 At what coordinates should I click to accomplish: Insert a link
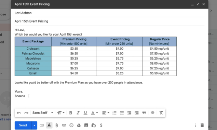(64, 125)
